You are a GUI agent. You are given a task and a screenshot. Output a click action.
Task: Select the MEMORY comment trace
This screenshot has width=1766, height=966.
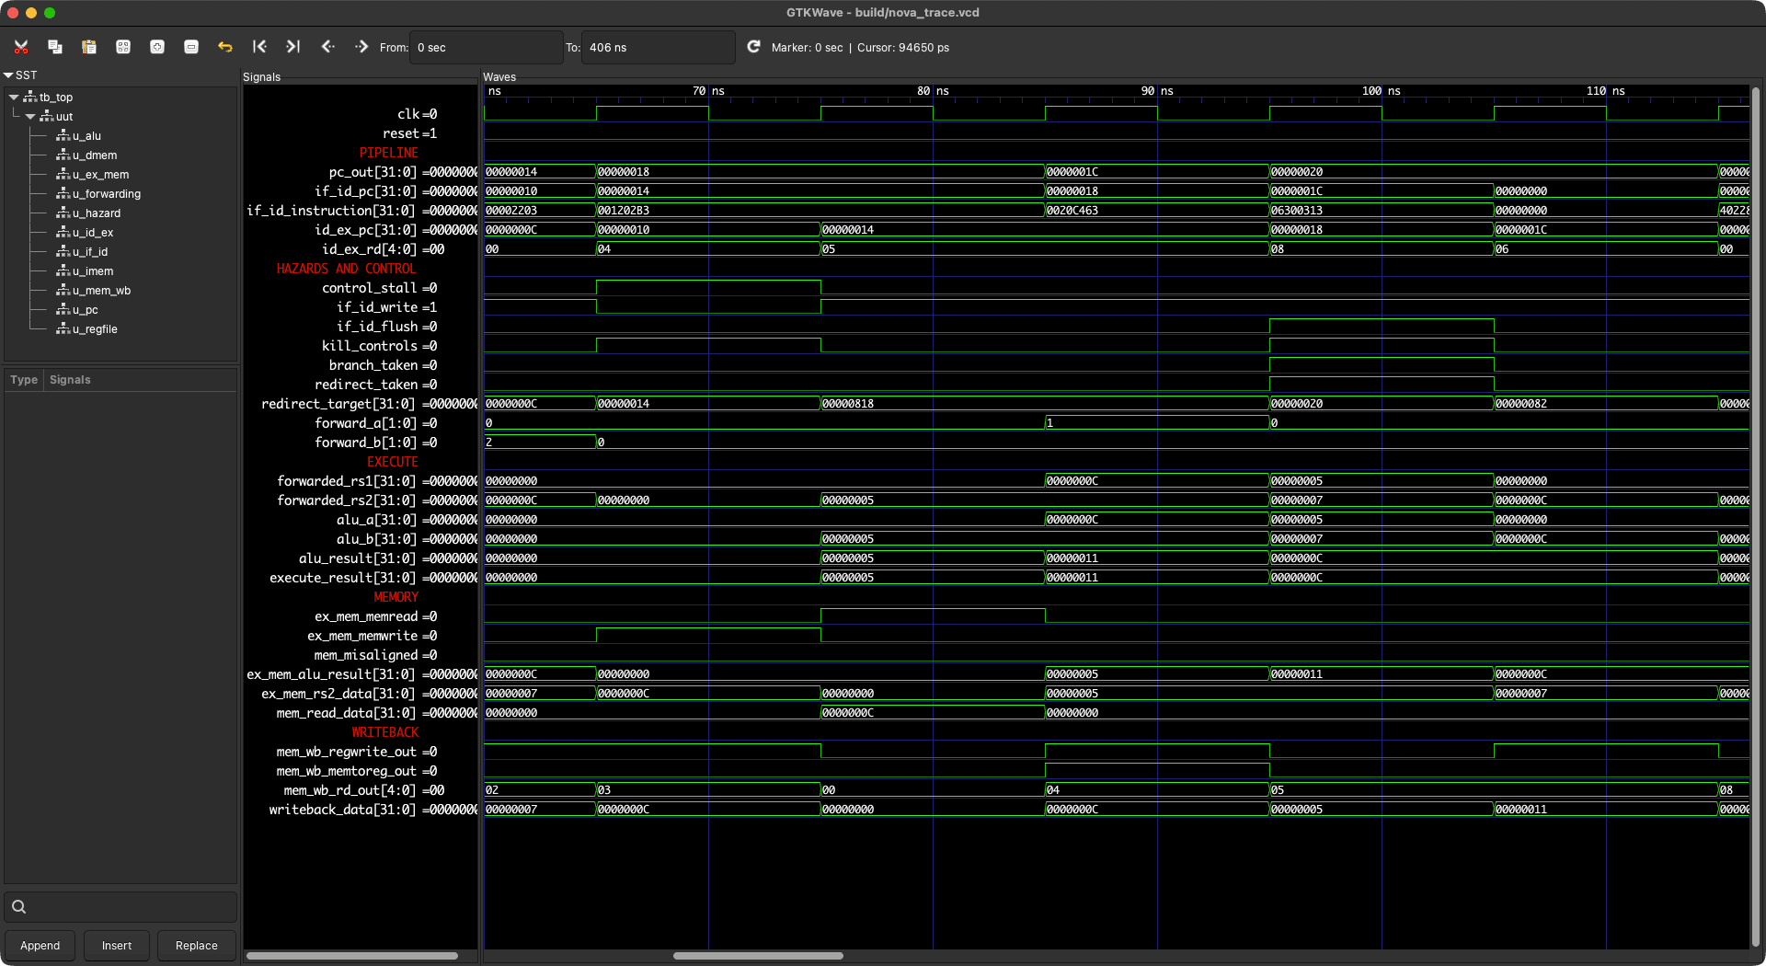396,597
